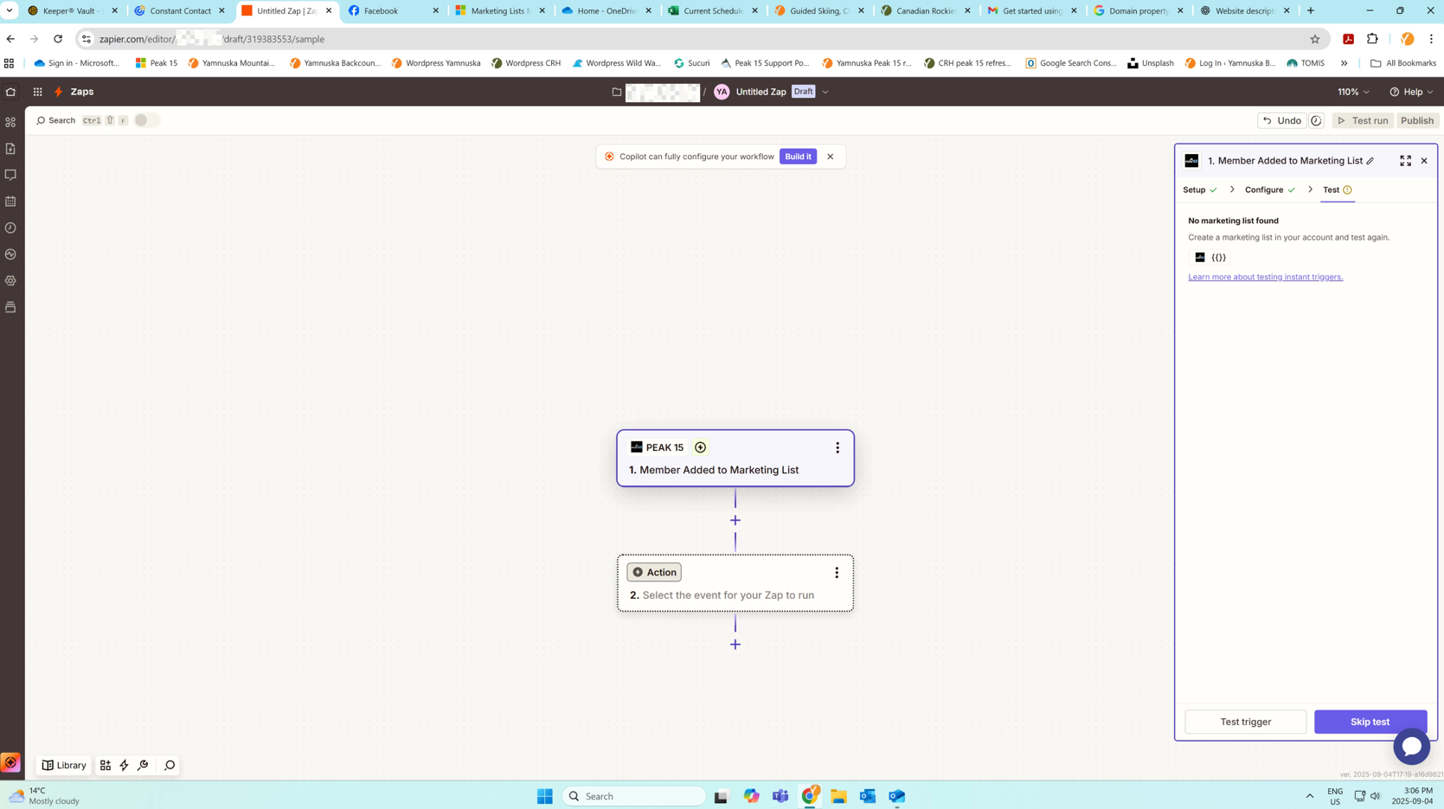Click the Skip test button
This screenshot has width=1444, height=809.
(x=1370, y=722)
